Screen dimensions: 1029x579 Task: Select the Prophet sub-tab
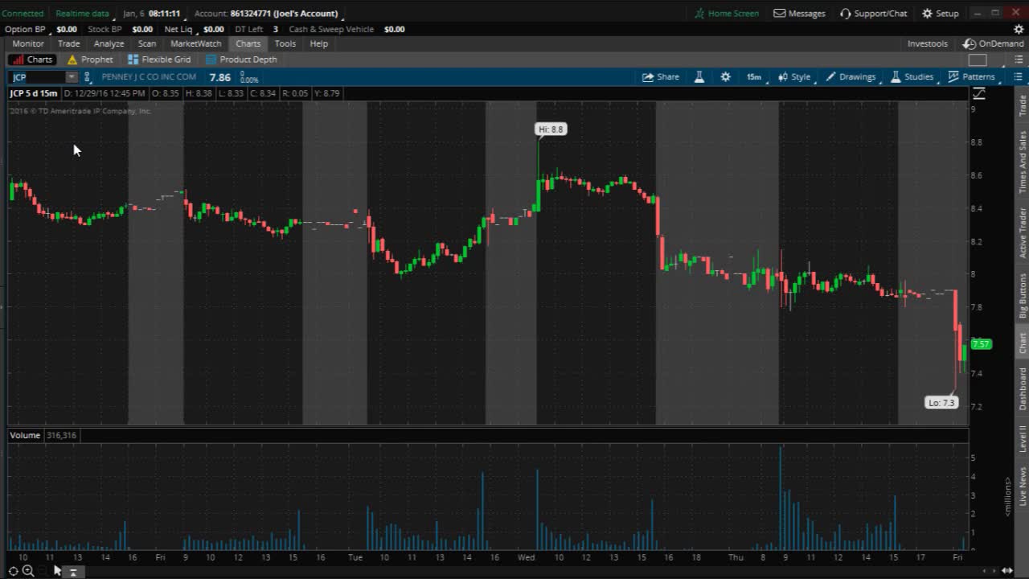point(90,60)
